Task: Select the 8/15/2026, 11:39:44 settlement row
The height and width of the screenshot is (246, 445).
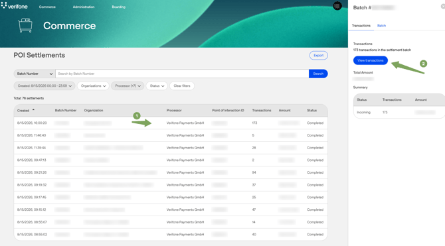Action: 171,148
